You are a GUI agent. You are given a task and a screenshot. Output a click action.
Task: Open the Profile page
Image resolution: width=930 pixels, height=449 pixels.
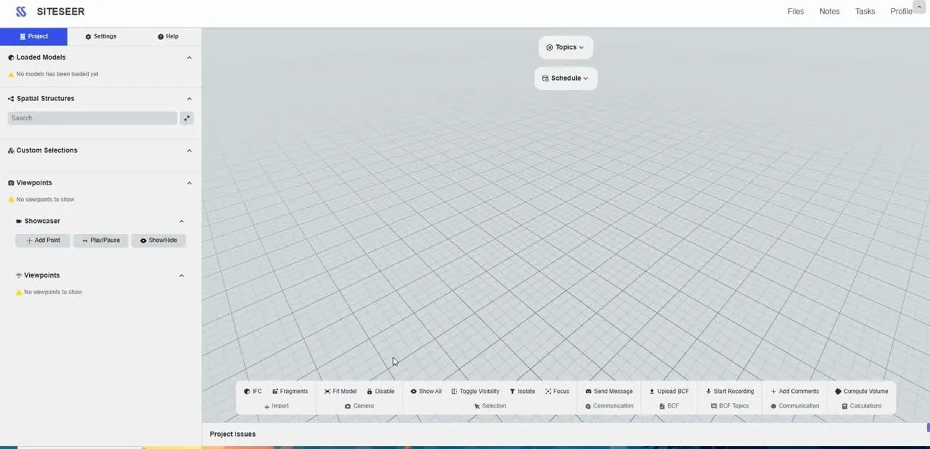(901, 12)
